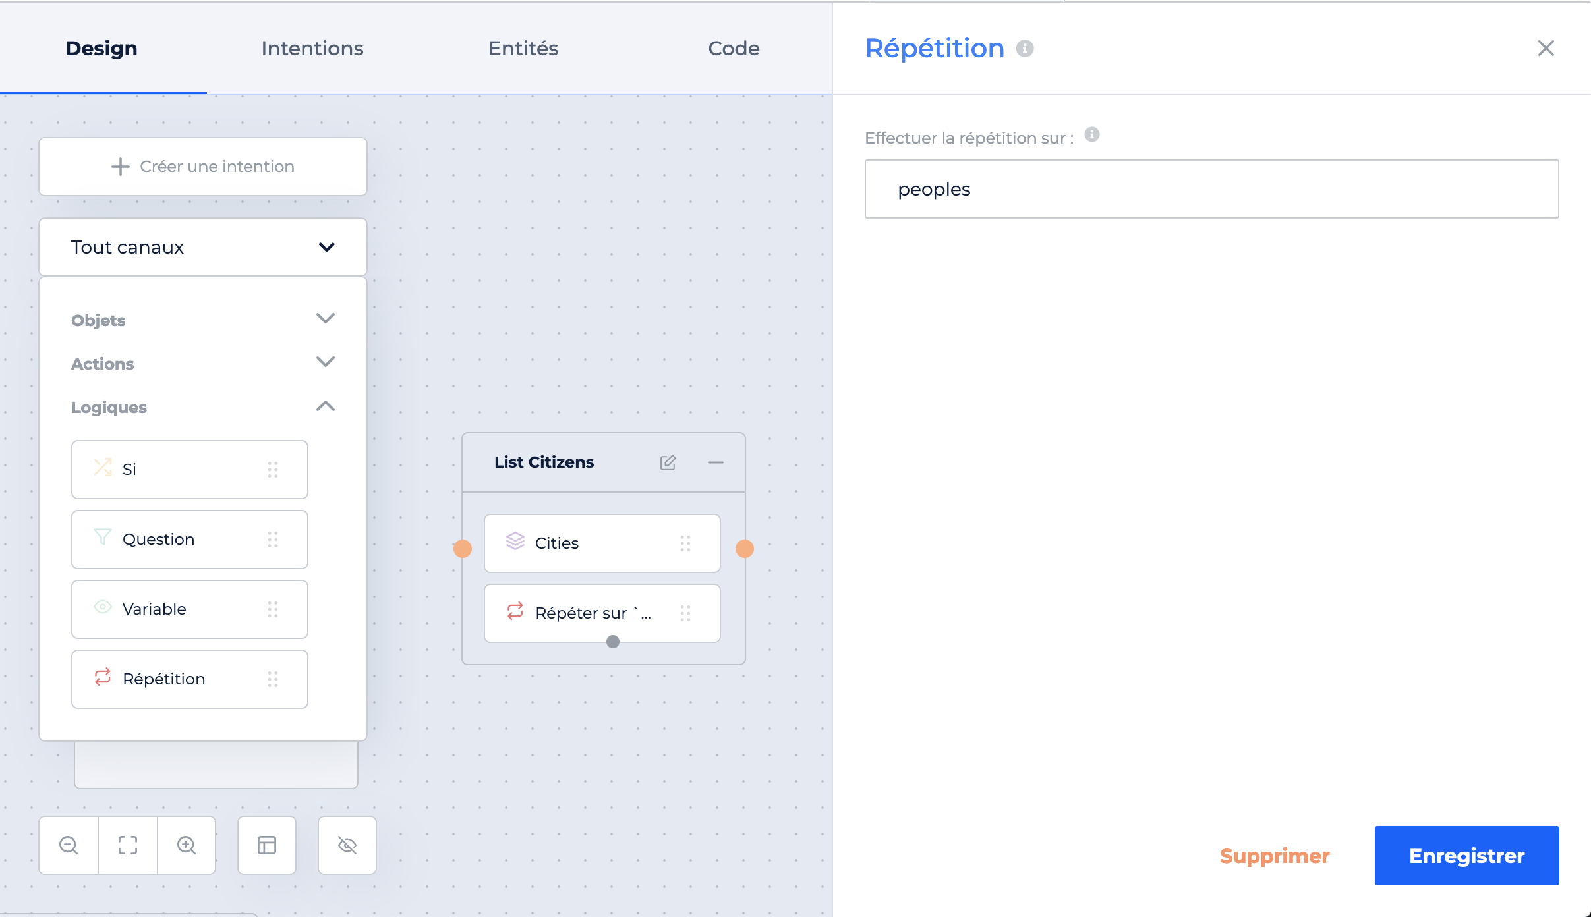Open the Tout canaux dropdown
Viewport: 1591px width, 917px height.
(x=203, y=247)
